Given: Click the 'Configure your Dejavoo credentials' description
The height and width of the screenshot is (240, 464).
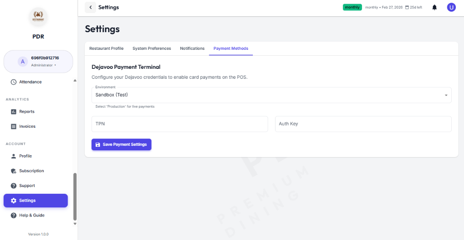Looking at the screenshot, I should (169, 77).
